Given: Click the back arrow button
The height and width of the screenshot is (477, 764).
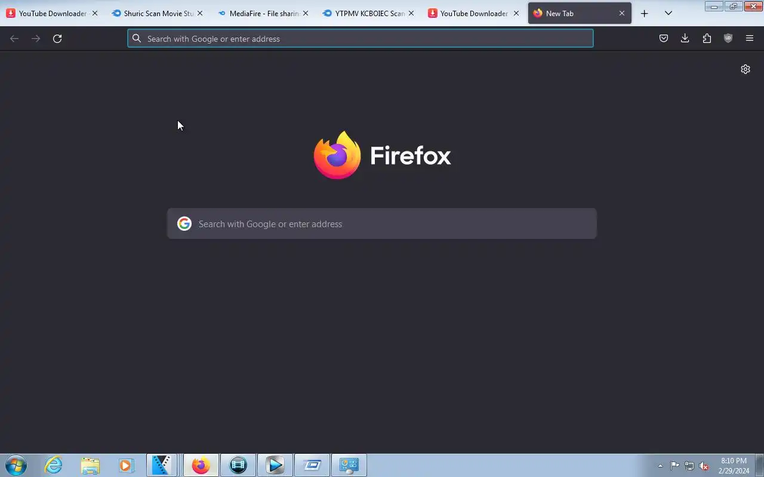Looking at the screenshot, I should (14, 39).
